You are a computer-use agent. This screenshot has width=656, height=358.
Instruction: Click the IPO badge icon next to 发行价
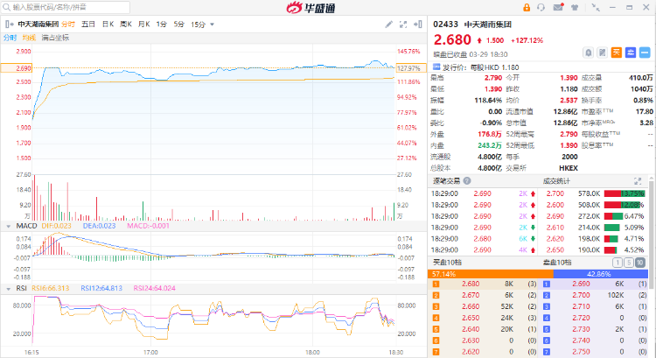pyautogui.click(x=436, y=67)
